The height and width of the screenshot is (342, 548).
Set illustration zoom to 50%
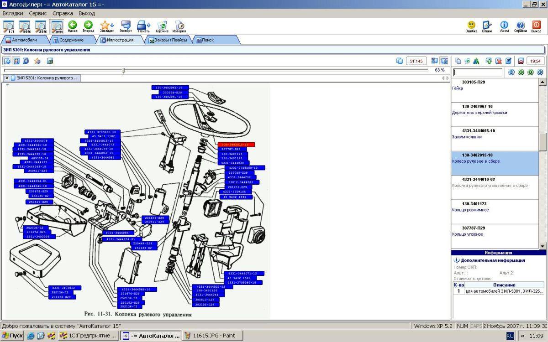[x=25, y=26]
